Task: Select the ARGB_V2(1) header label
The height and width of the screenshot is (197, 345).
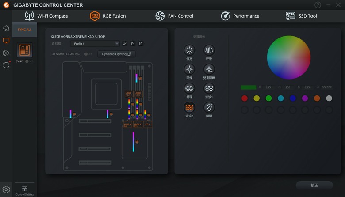Action: (128, 125)
